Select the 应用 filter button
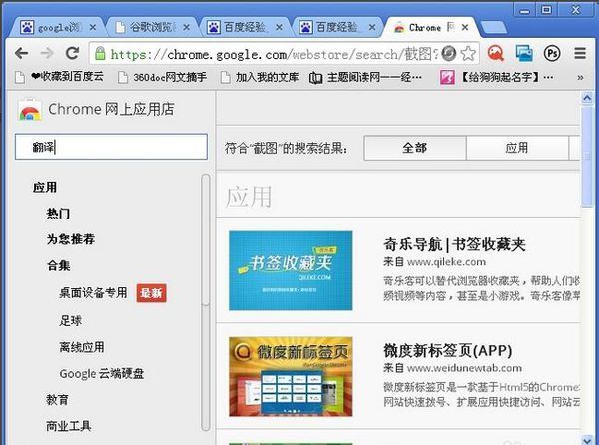This screenshot has height=445, width=599. pyautogui.click(x=517, y=148)
